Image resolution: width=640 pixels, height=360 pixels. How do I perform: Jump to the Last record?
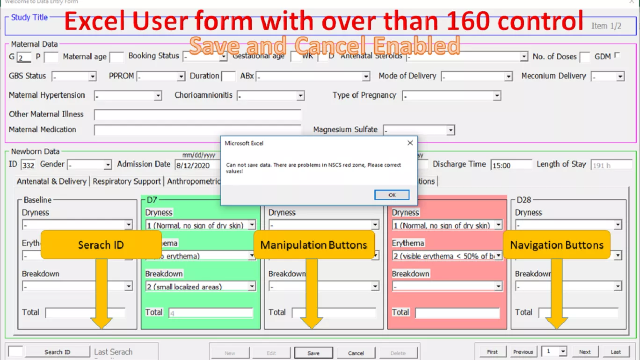pyautogui.click(x=616, y=352)
